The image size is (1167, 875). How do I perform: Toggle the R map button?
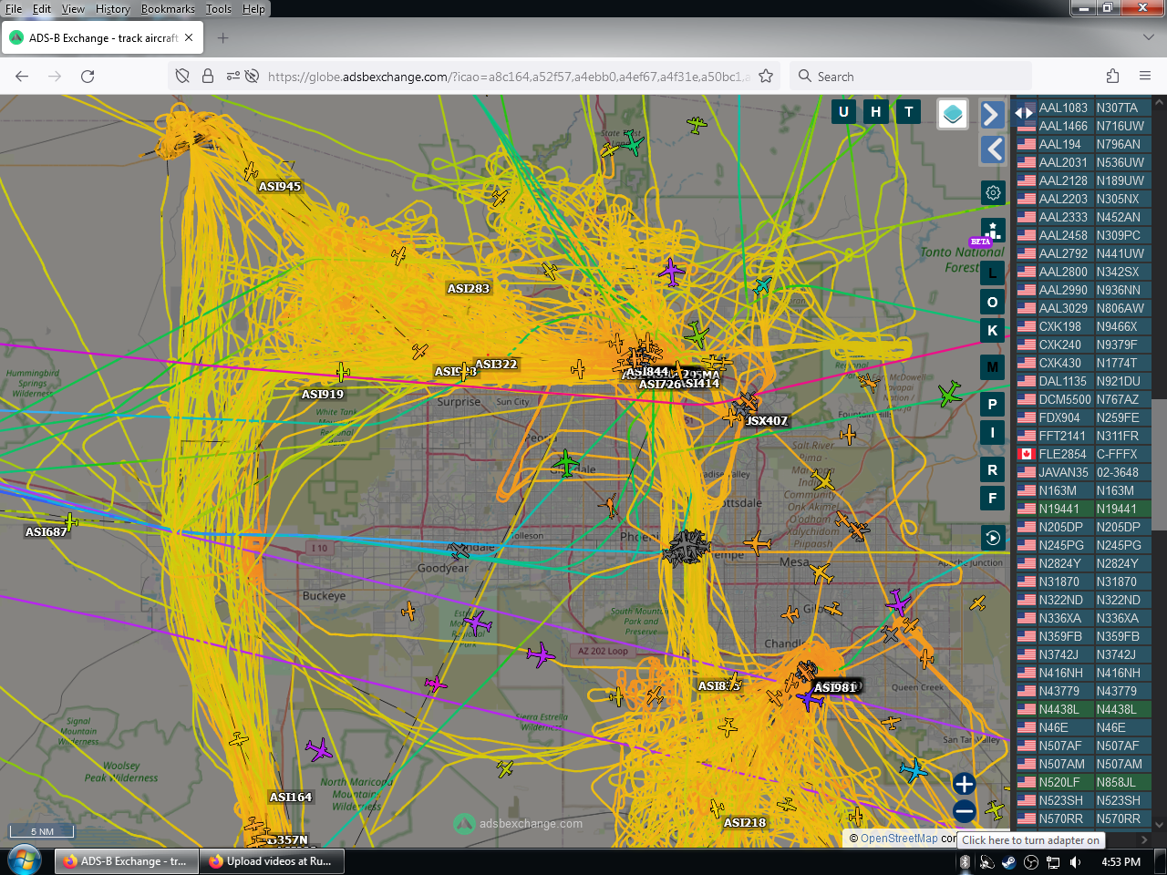pos(993,470)
